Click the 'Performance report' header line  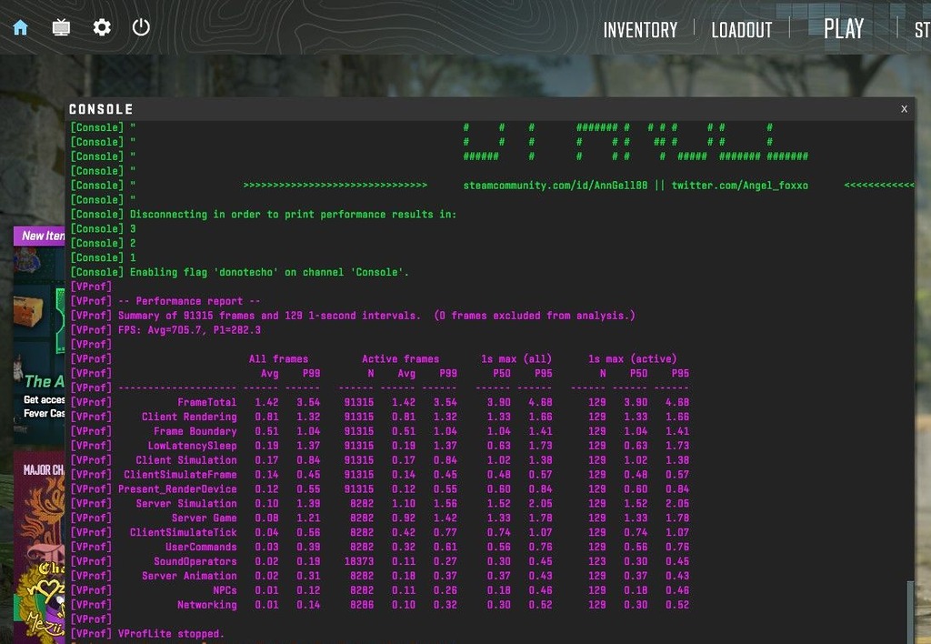[x=191, y=301]
